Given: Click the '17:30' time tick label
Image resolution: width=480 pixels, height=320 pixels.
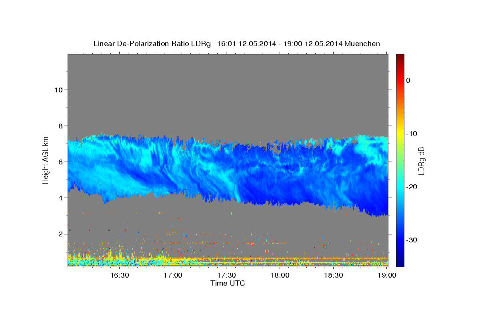Looking at the screenshot, I should click(x=226, y=276).
